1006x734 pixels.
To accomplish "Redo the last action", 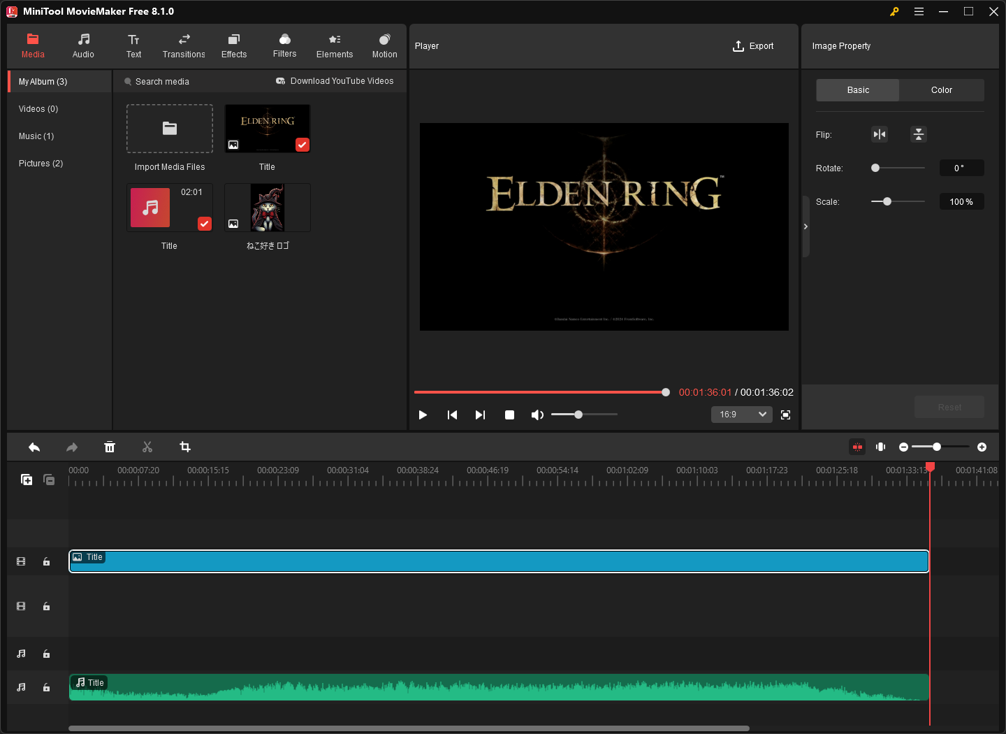I will (x=72, y=447).
